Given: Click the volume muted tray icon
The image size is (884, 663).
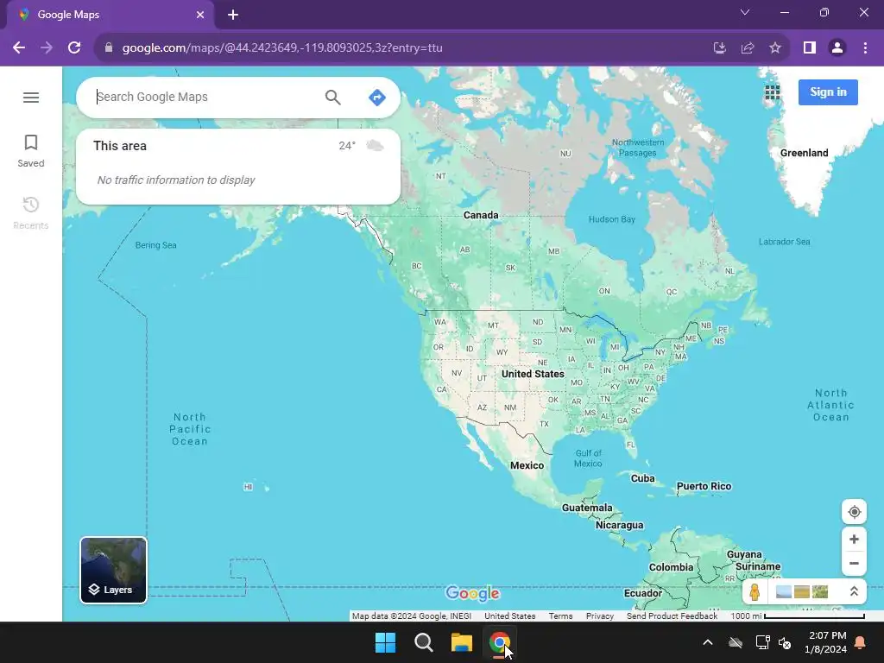Looking at the screenshot, I should [x=785, y=642].
